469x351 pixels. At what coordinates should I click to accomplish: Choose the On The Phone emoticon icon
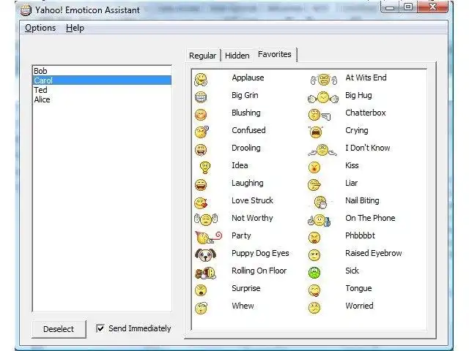click(320, 220)
